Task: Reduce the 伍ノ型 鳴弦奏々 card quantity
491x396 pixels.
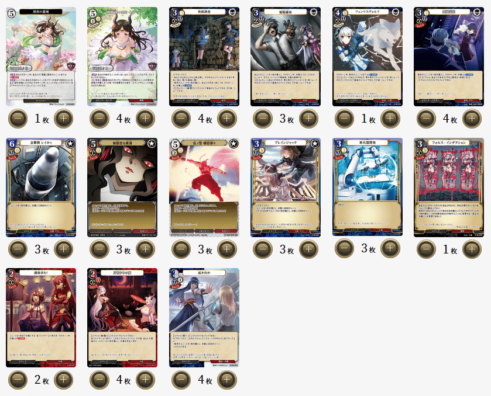Action: 181,249
